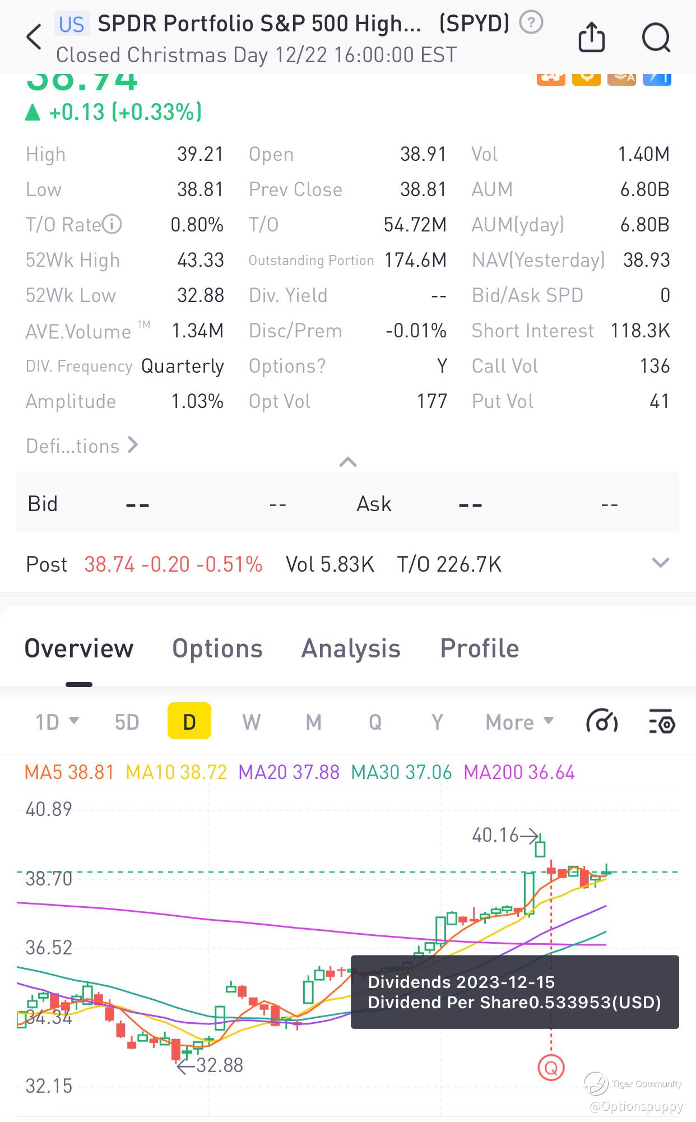696x1122 pixels.
Task: Collapse the quote details with up chevron
Action: click(x=348, y=462)
